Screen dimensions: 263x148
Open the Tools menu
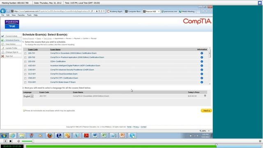(29, 15)
